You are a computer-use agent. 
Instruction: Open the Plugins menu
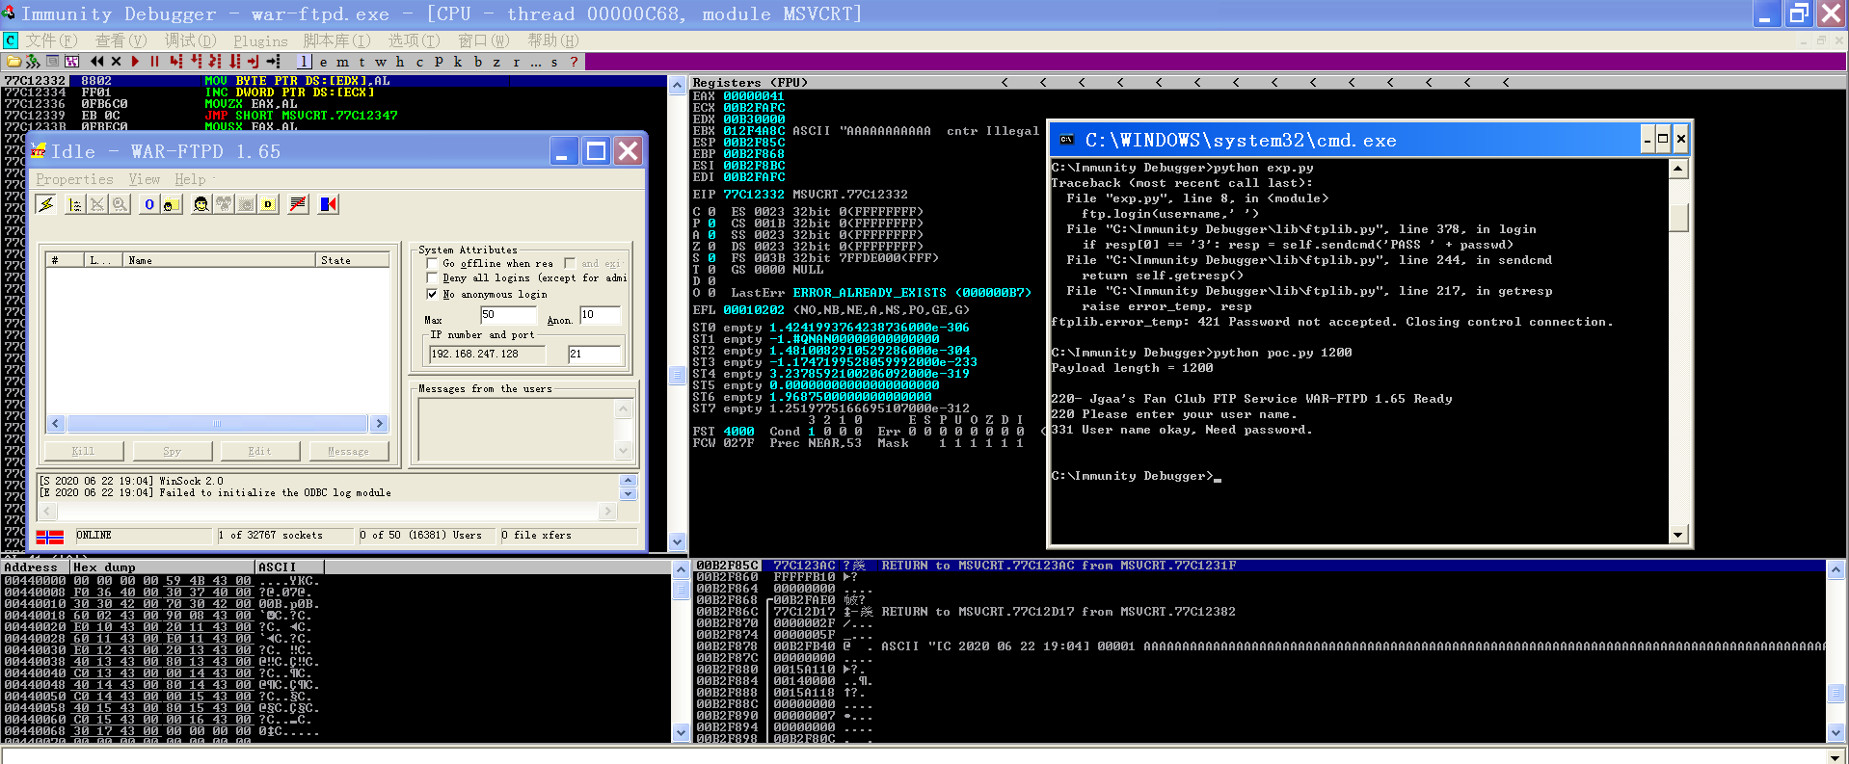260,41
